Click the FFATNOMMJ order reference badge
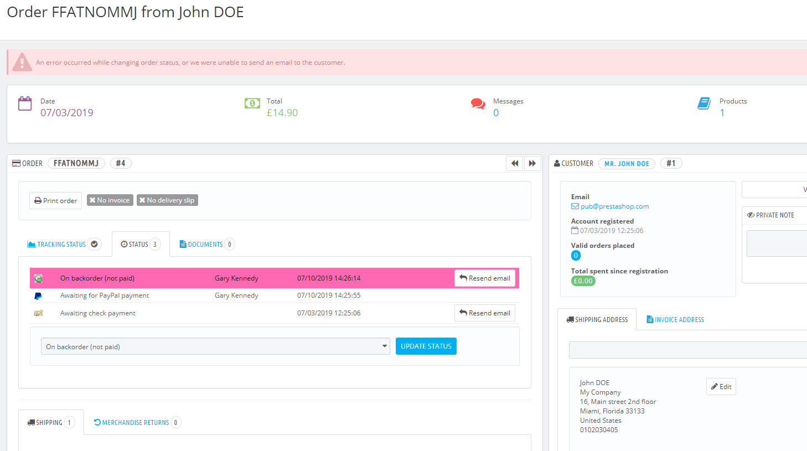Screen dimensions: 807x451 point(76,163)
